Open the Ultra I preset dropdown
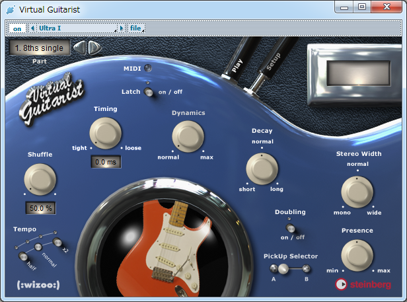Viewport: 407px width, 302px height. pyautogui.click(x=77, y=28)
